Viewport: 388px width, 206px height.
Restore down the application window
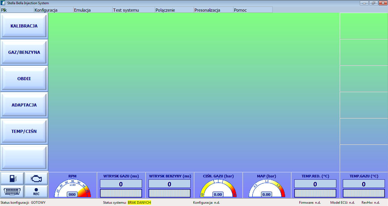pyautogui.click(x=373, y=3)
